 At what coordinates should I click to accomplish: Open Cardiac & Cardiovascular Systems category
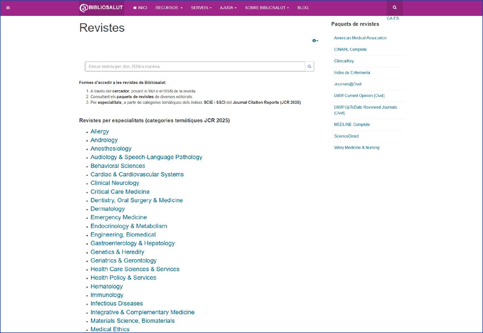click(137, 175)
